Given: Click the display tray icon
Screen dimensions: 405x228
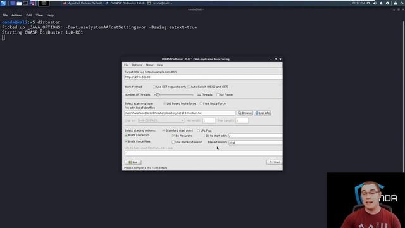Looking at the screenshot, I should click(368, 3).
